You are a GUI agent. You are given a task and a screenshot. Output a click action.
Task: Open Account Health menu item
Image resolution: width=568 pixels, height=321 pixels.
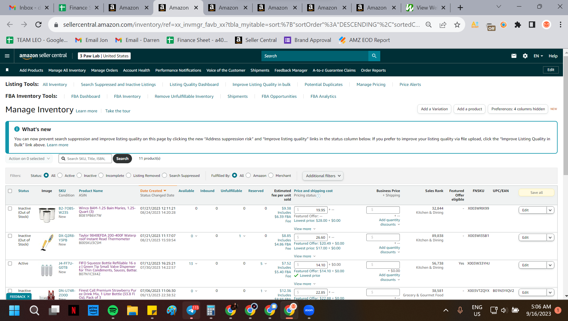pyautogui.click(x=136, y=70)
